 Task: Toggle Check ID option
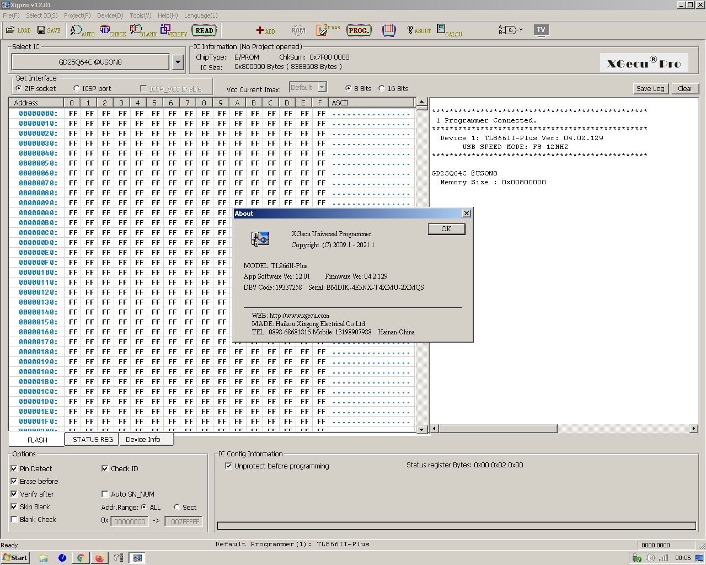(x=120, y=468)
